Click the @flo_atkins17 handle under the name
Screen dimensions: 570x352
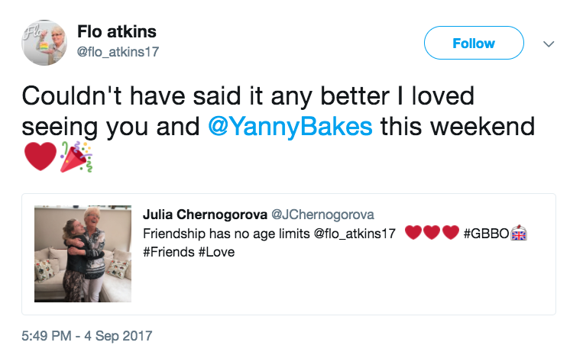click(x=118, y=51)
